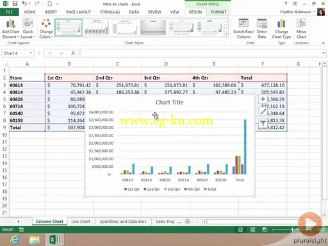
Task: Click Move Chart button
Action: pyautogui.click(x=301, y=29)
